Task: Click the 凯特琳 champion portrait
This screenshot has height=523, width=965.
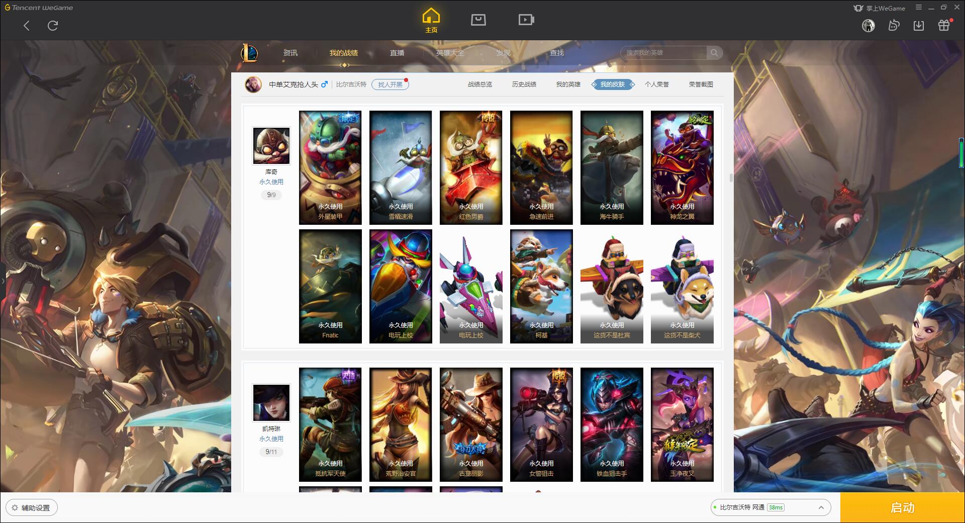Action: pyautogui.click(x=271, y=403)
